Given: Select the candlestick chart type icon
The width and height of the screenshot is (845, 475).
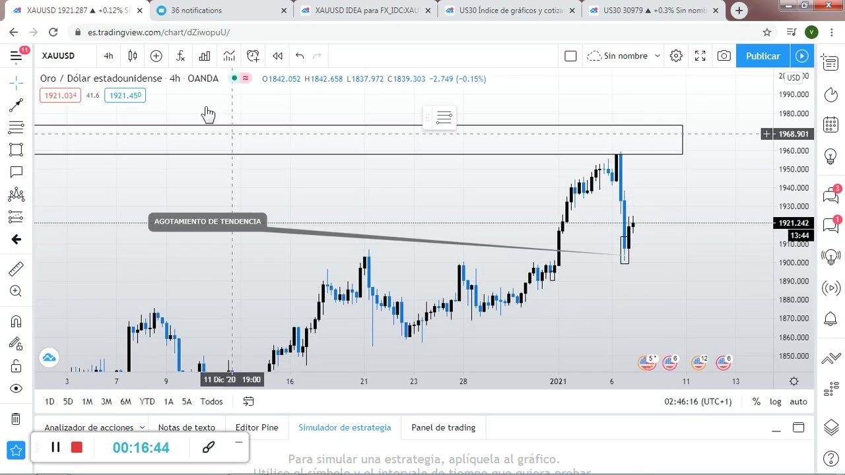Looking at the screenshot, I should pyautogui.click(x=133, y=56).
